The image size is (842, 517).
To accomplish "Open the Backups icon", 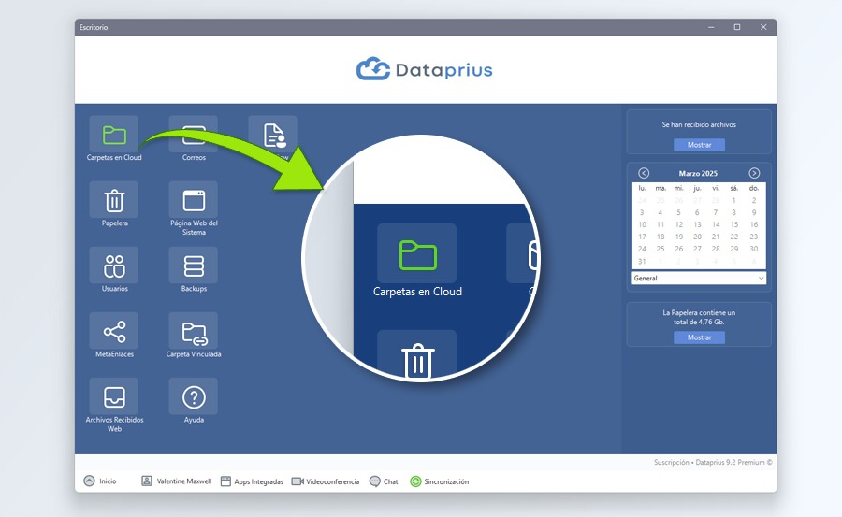I will (194, 266).
